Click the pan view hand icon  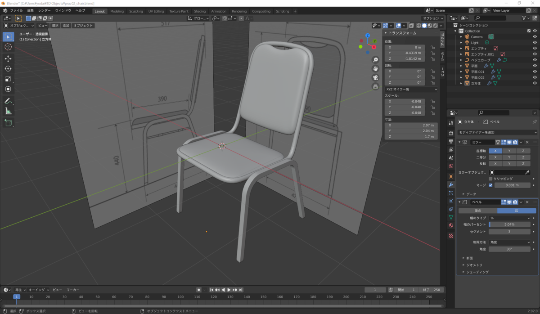click(x=375, y=68)
